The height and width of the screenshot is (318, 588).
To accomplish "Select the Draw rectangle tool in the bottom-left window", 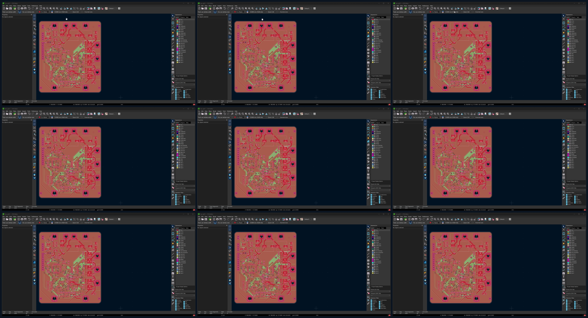I will (x=173, y=261).
